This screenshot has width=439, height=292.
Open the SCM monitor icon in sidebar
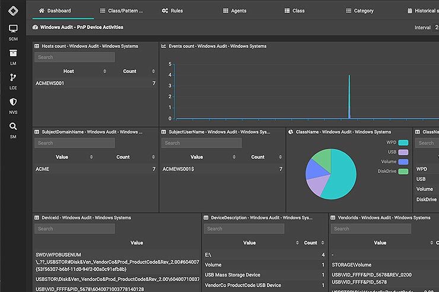coord(13,29)
